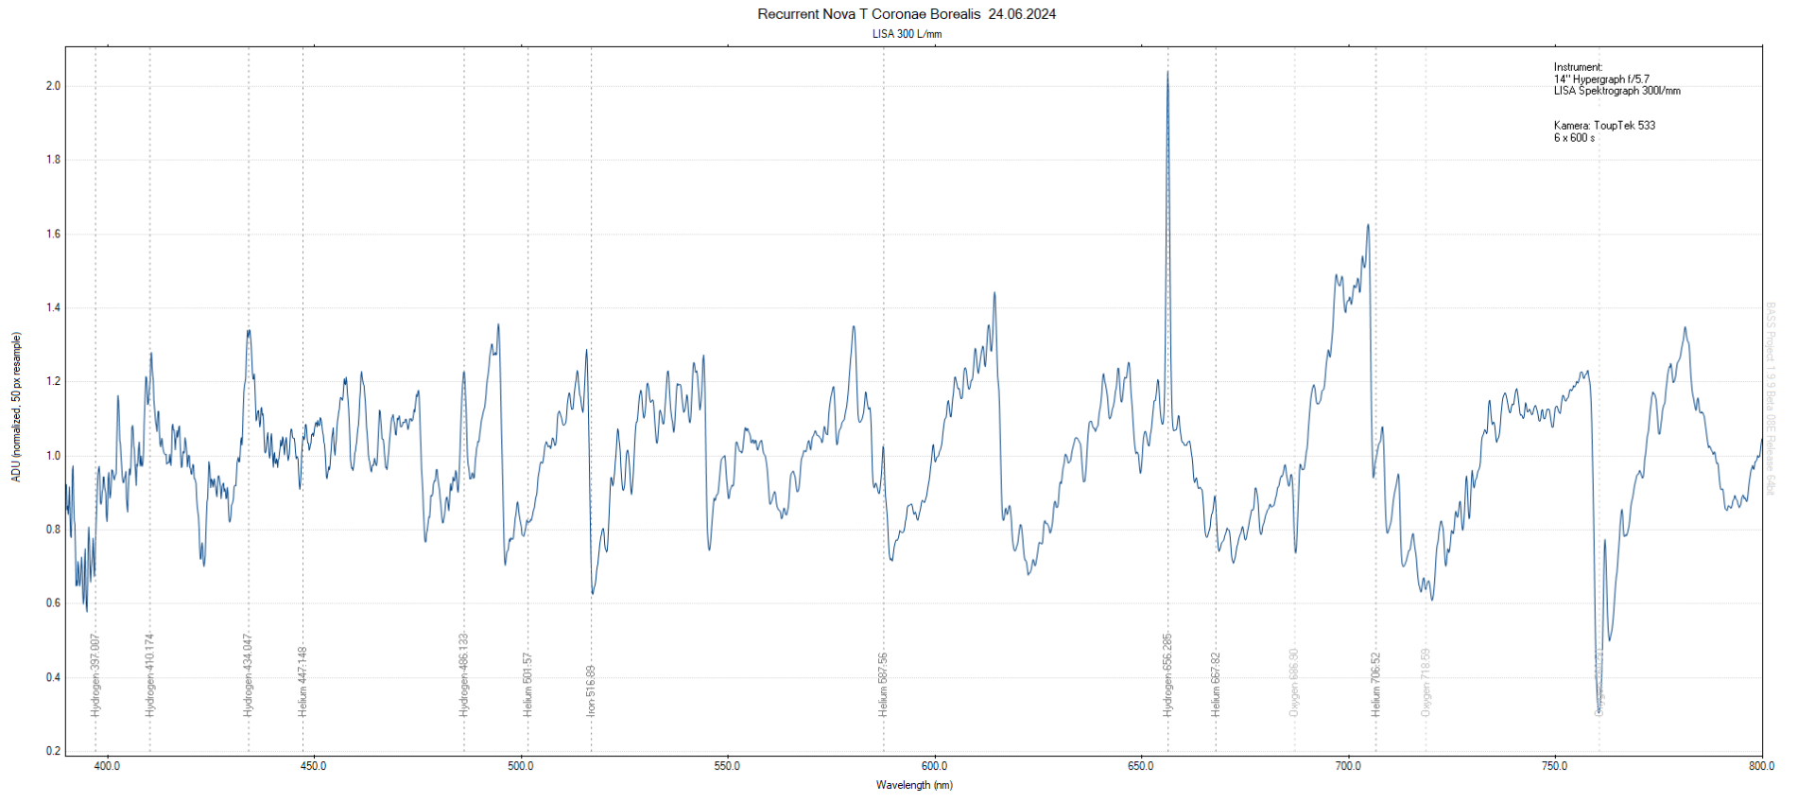
Task: Click the Wavelength (nm) axis title
Action: point(914,785)
